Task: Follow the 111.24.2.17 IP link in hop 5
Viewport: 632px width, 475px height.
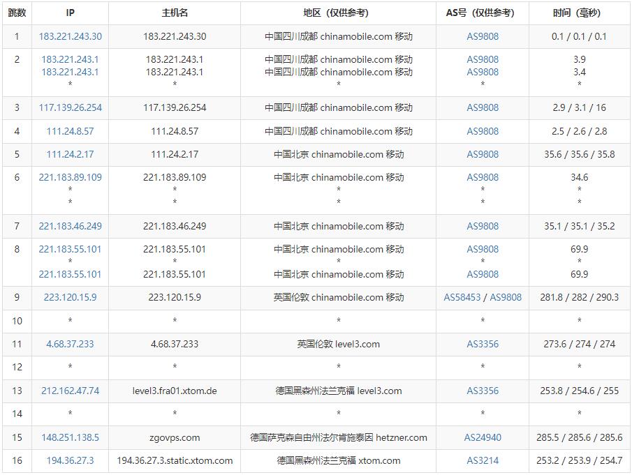Action: tap(70, 154)
